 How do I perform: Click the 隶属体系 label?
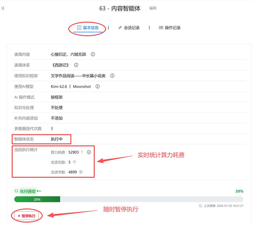[22, 65]
